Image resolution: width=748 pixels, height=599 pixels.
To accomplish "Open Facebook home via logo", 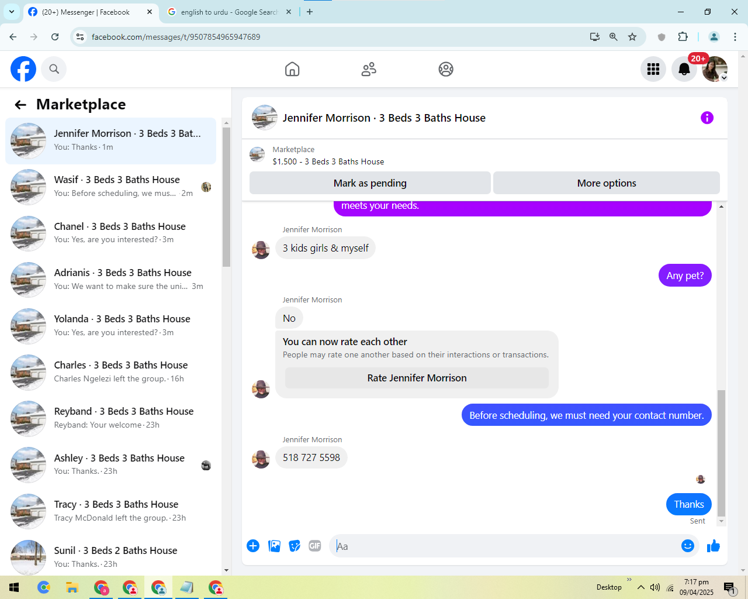I will (23, 69).
